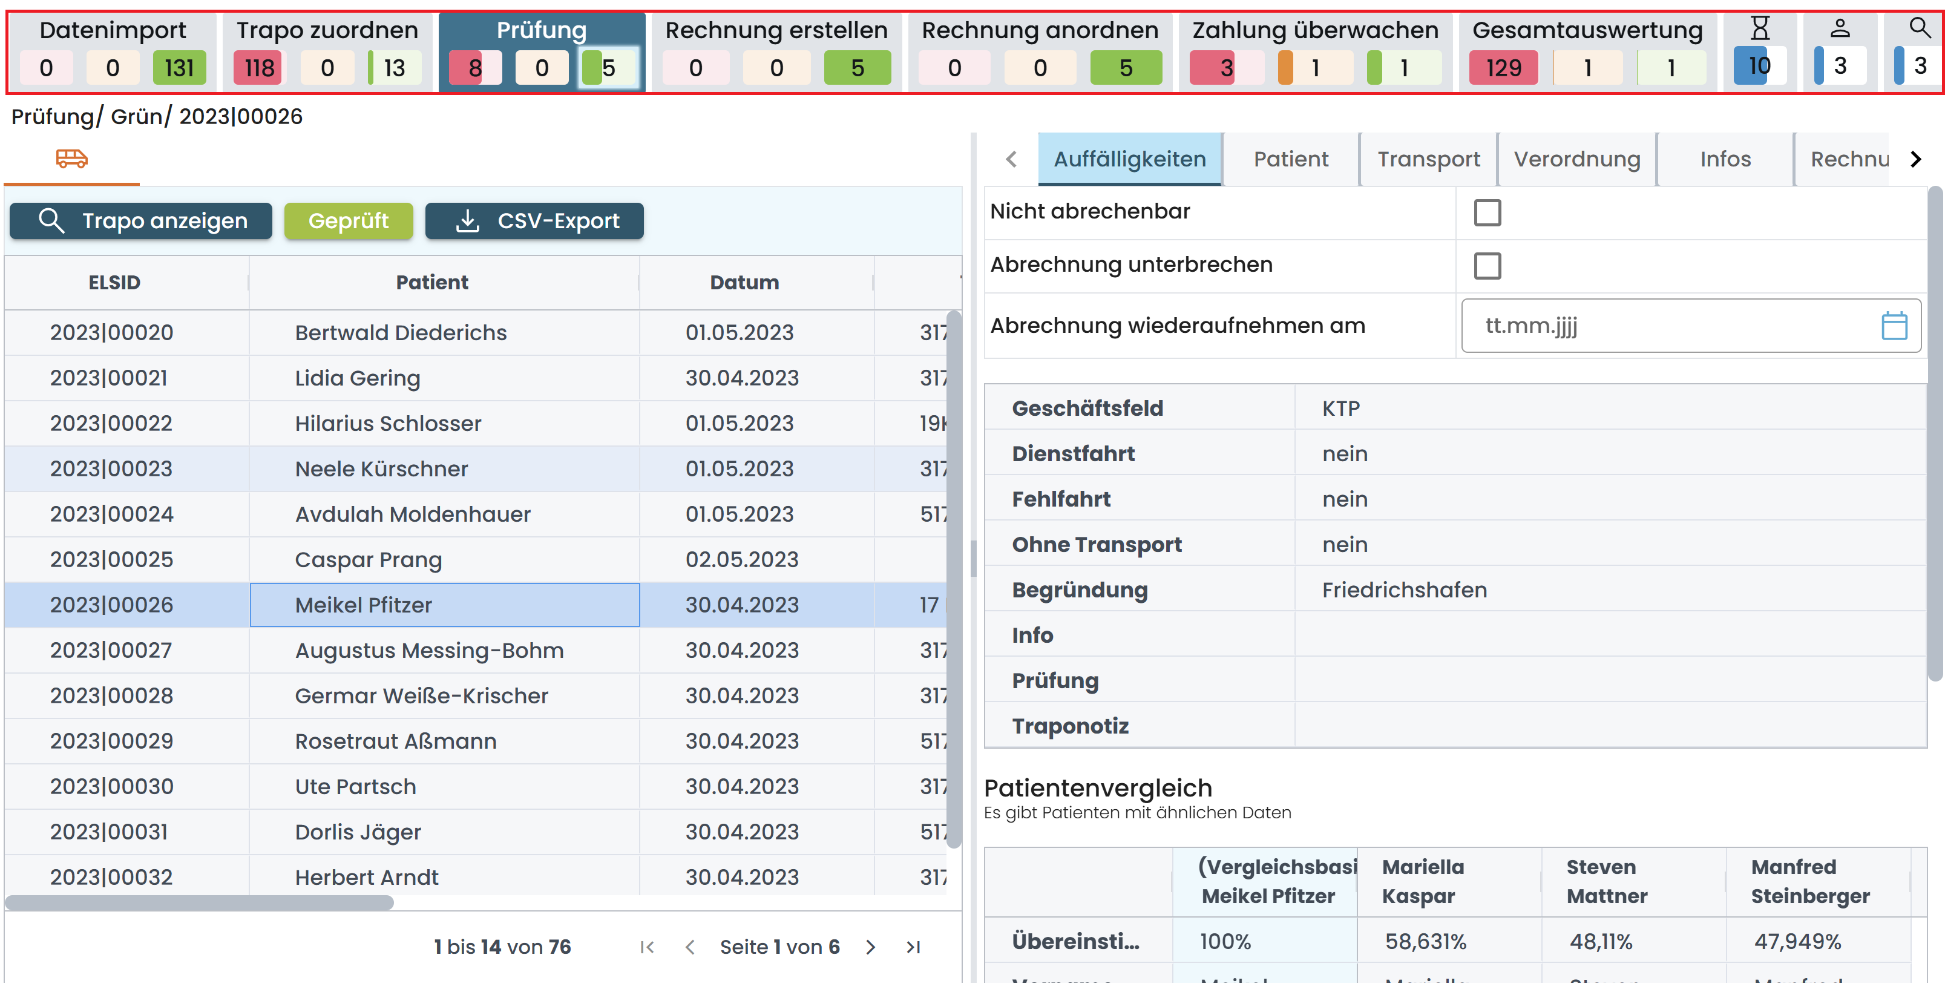Open search via the magnifier icon top right

pyautogui.click(x=1920, y=28)
